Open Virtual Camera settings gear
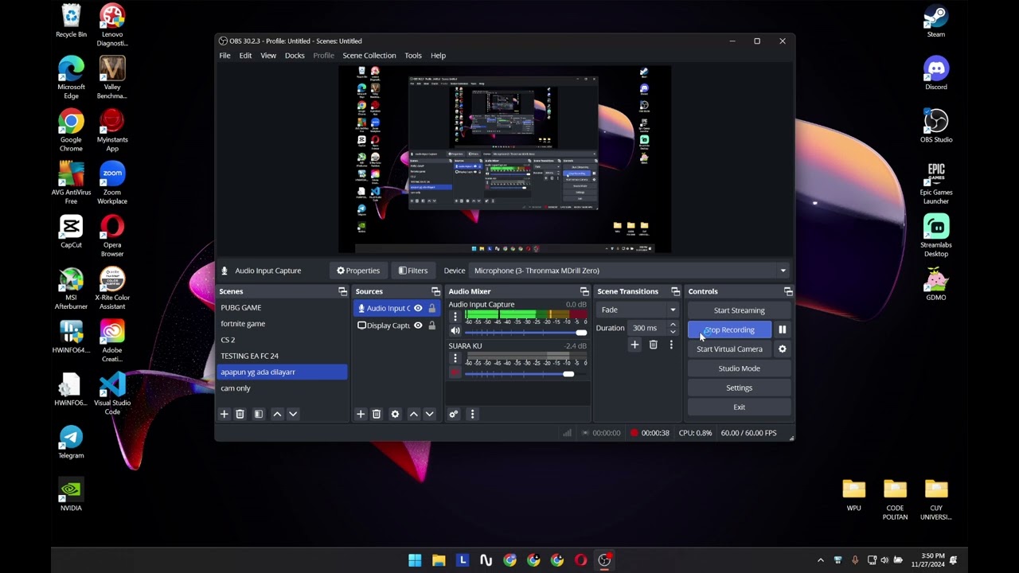This screenshot has height=573, width=1019. [782, 349]
